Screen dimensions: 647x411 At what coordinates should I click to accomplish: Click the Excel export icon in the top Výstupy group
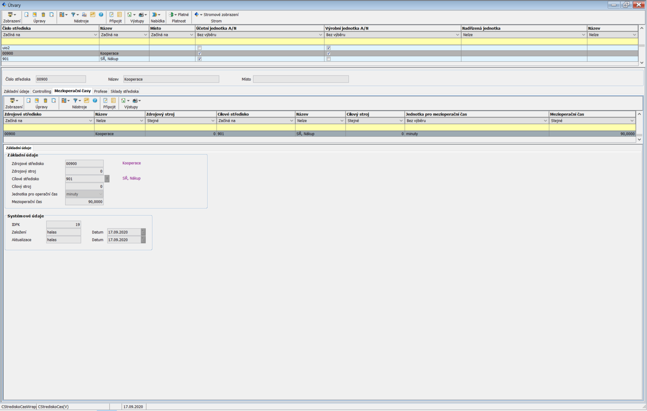(130, 15)
